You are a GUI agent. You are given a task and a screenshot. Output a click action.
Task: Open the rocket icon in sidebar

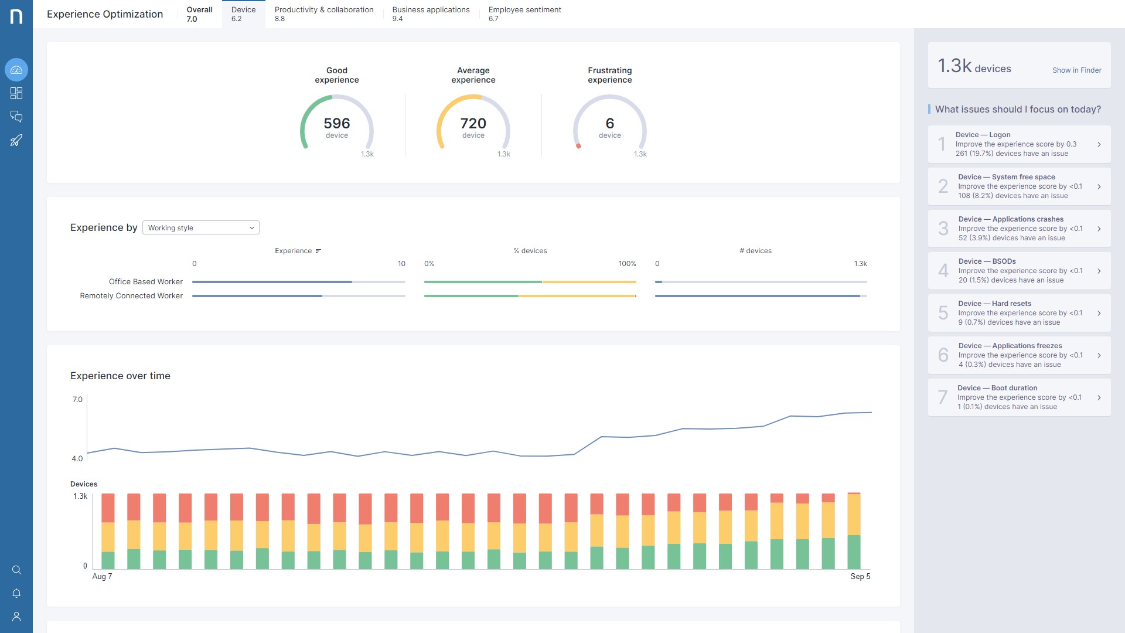16,140
